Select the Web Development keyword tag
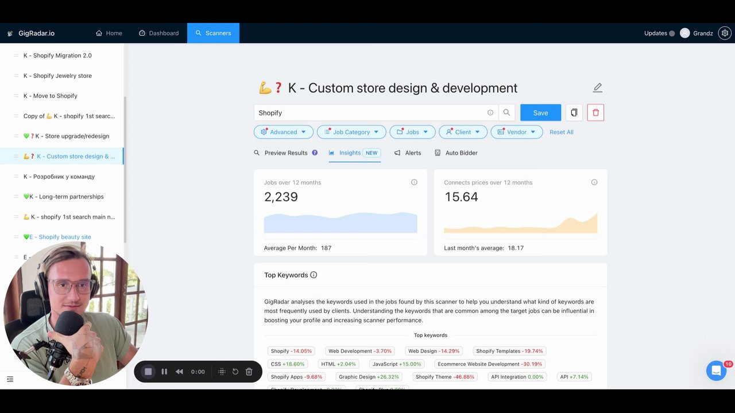This screenshot has height=413, width=735. click(359, 351)
